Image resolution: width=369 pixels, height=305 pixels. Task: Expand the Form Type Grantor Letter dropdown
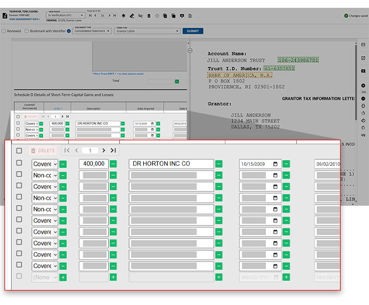(148, 31)
